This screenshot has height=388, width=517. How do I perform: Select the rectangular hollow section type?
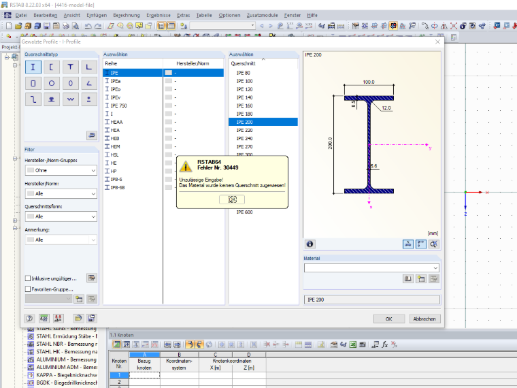point(33,83)
